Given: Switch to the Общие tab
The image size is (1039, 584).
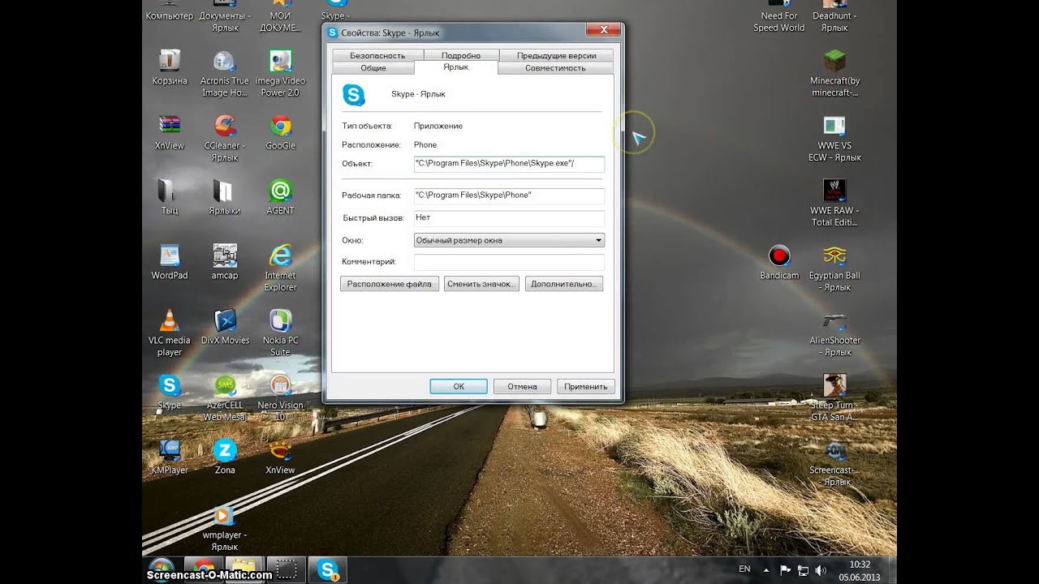Looking at the screenshot, I should pyautogui.click(x=373, y=68).
